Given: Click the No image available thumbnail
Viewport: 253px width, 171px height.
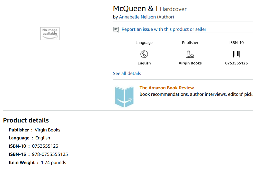Looking at the screenshot, I should pos(50,34).
